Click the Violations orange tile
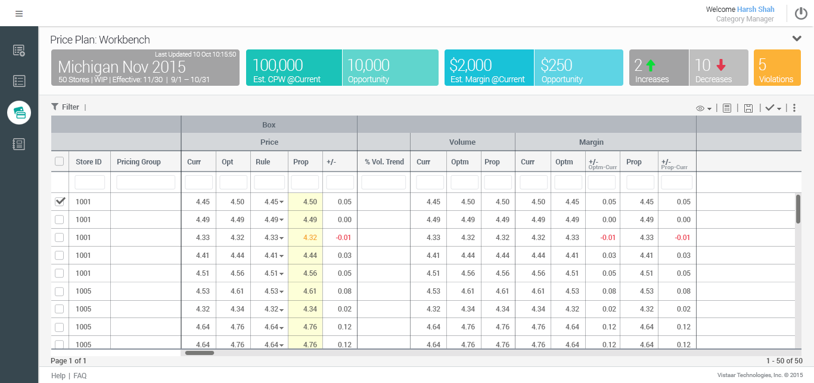Viewport: 814px width, 383px height. pos(777,68)
